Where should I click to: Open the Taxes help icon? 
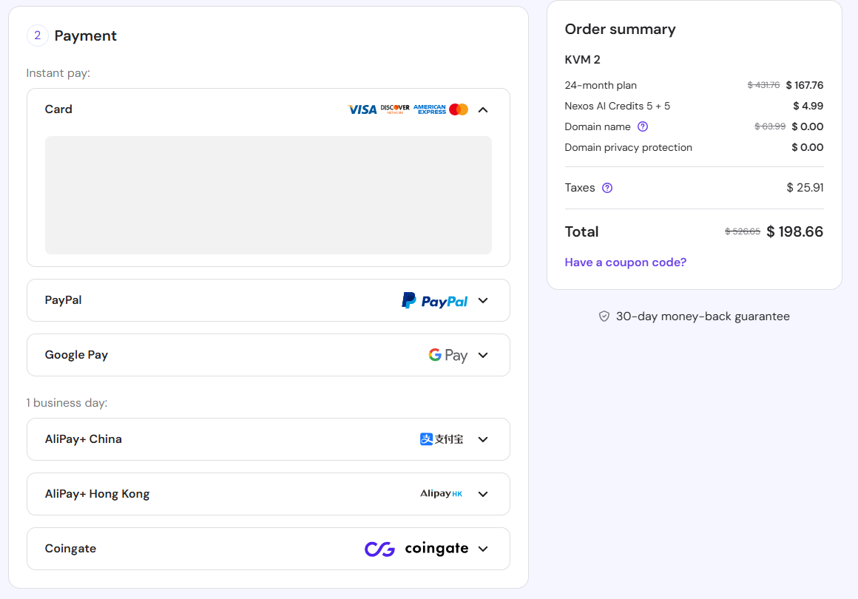(x=607, y=188)
